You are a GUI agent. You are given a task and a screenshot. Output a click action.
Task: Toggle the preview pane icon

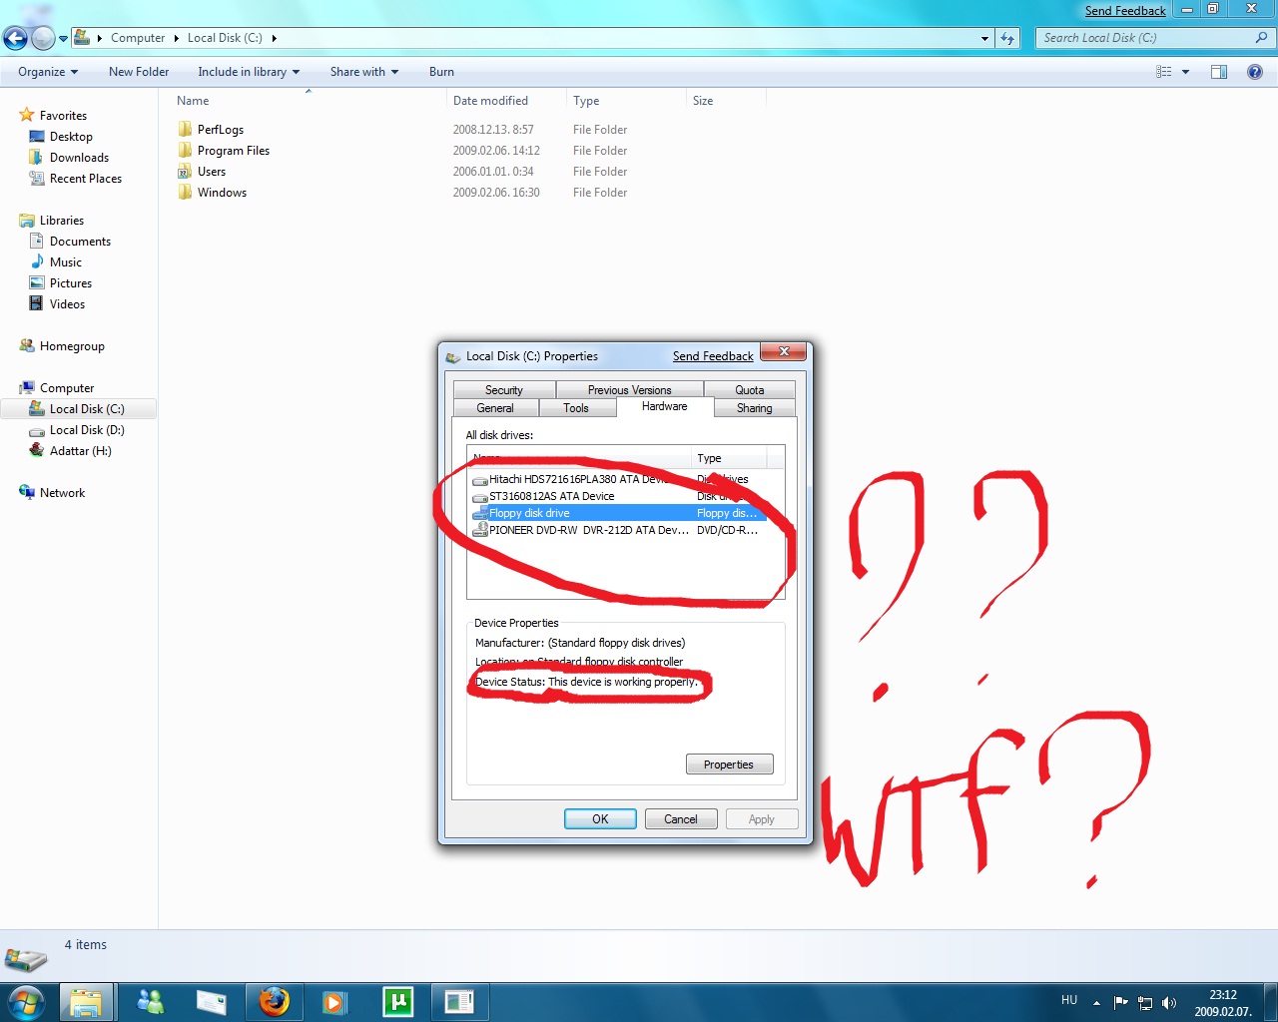[x=1219, y=72]
